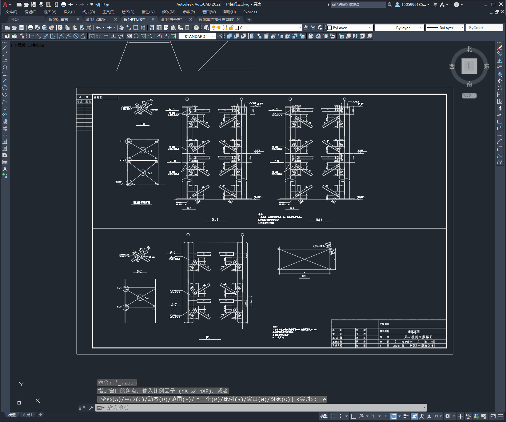
Task: Open the QuickCalc calculator icon
Action: point(187,28)
